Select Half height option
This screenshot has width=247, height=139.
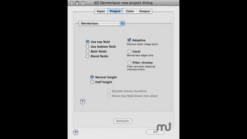click(x=92, y=82)
